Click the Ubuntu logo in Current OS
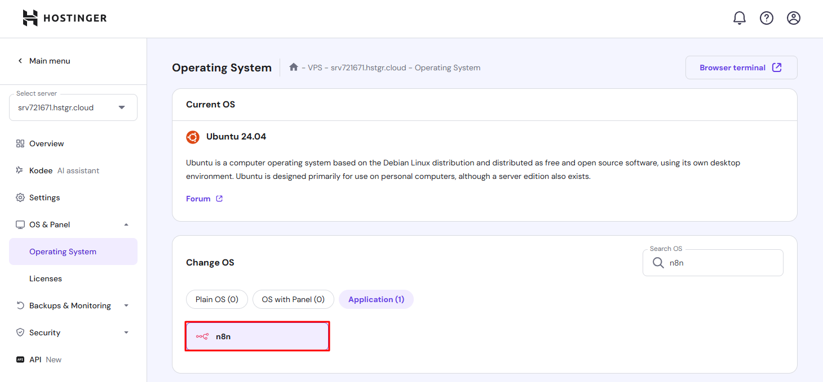Image resolution: width=823 pixels, height=382 pixels. pos(192,137)
